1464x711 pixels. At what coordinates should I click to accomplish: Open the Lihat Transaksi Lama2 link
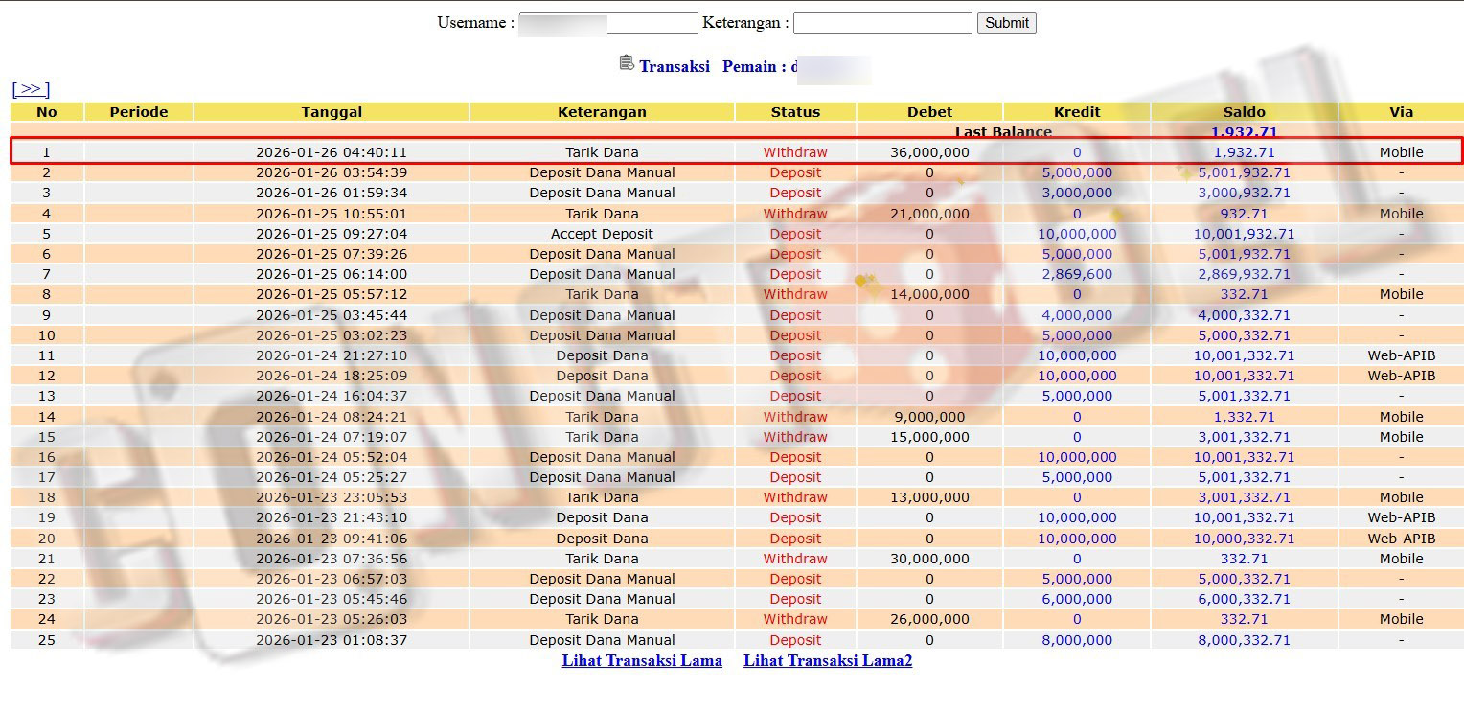828,660
